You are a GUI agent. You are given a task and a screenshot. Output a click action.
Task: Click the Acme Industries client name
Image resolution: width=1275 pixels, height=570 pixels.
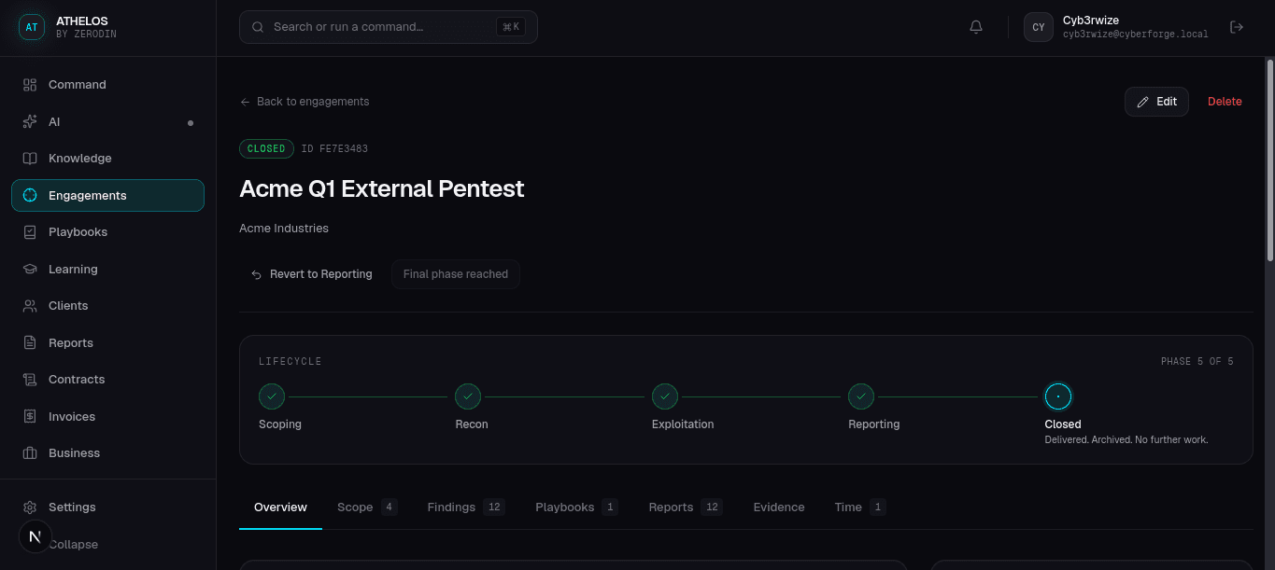(x=284, y=229)
